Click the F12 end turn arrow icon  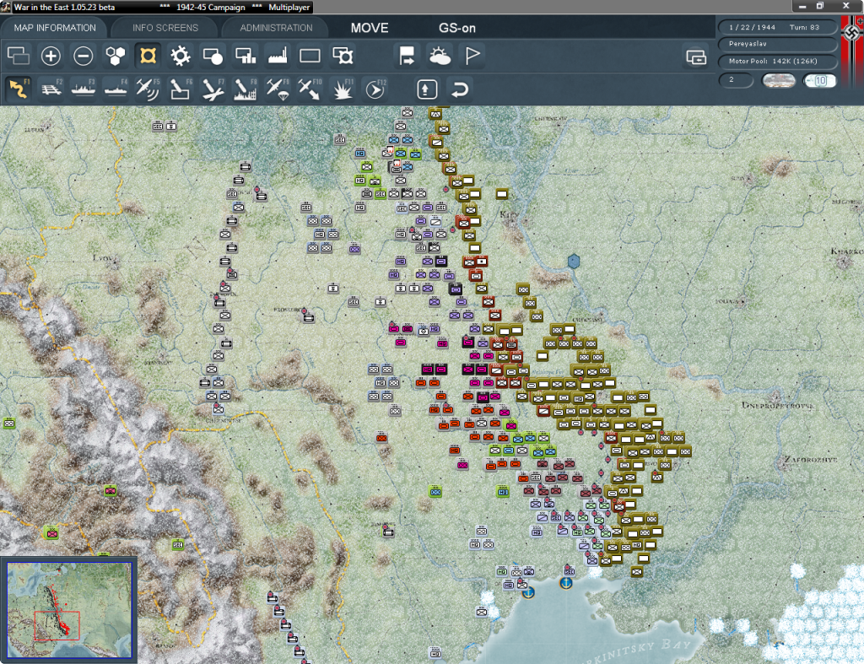pyautogui.click(x=375, y=89)
